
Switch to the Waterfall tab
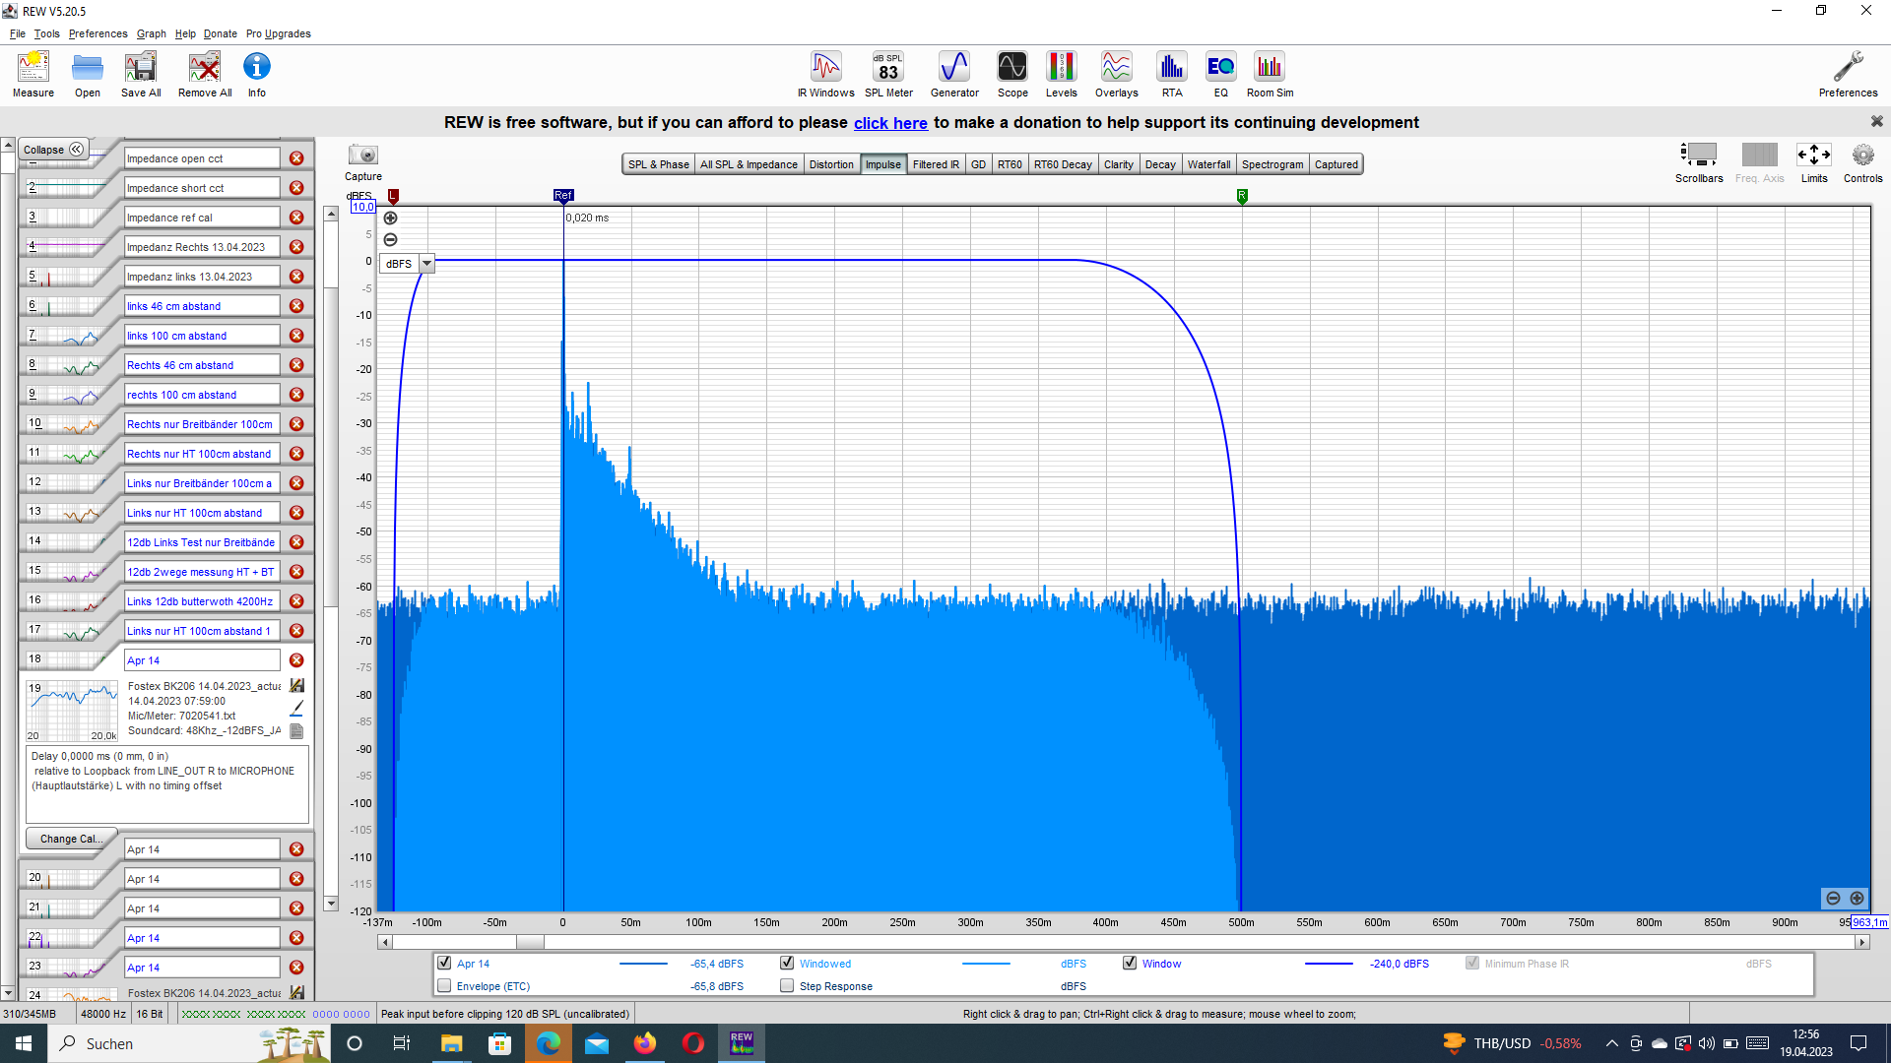1208,164
